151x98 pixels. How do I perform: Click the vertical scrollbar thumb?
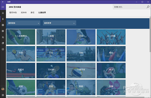(x=150, y=35)
